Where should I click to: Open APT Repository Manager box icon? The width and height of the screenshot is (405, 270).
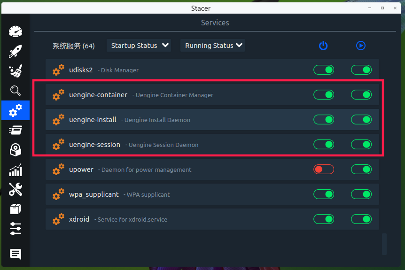[x=16, y=209]
